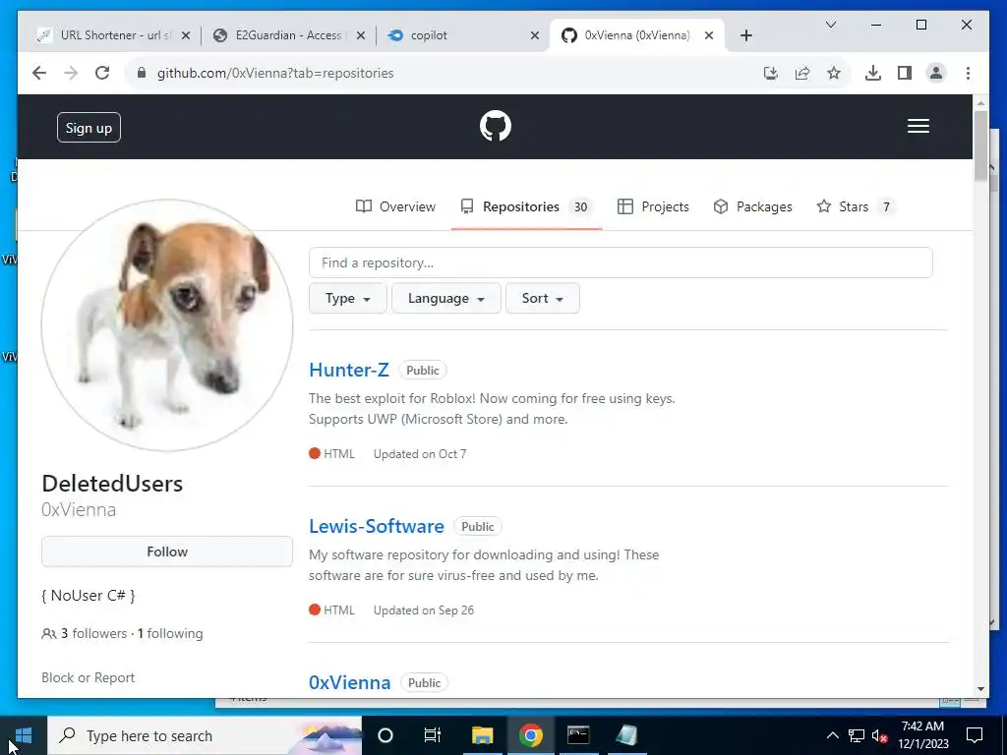Open the Overview profile tab
1007x755 pixels.
[395, 206]
